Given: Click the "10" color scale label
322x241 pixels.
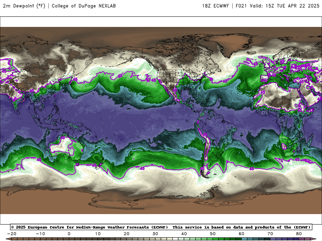Looking at the screenshot, I should tap(98, 234).
